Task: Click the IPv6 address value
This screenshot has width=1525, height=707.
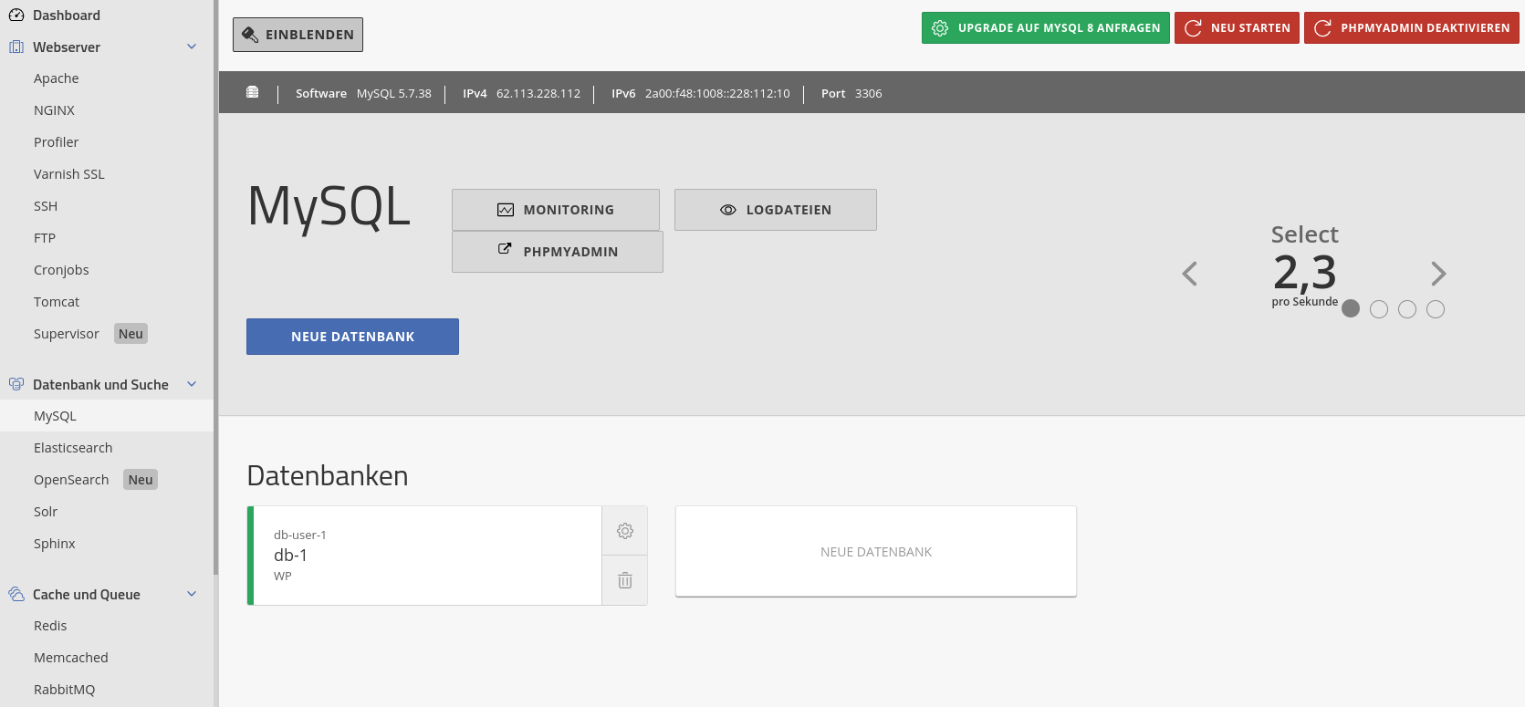Action: pyautogui.click(x=717, y=93)
